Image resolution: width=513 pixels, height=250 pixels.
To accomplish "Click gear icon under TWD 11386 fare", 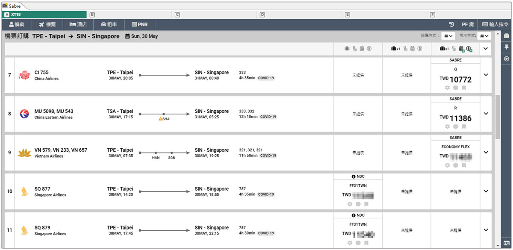I will pos(448,126).
